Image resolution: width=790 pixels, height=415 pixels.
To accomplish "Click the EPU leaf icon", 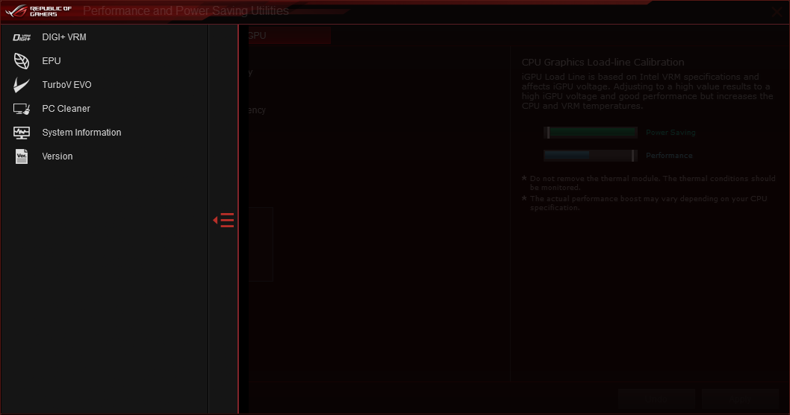I will click(22, 61).
